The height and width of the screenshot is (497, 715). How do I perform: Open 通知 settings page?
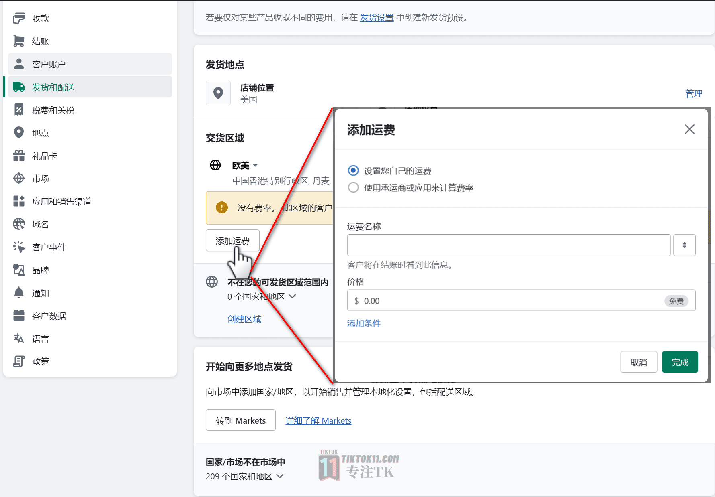pyautogui.click(x=90, y=293)
